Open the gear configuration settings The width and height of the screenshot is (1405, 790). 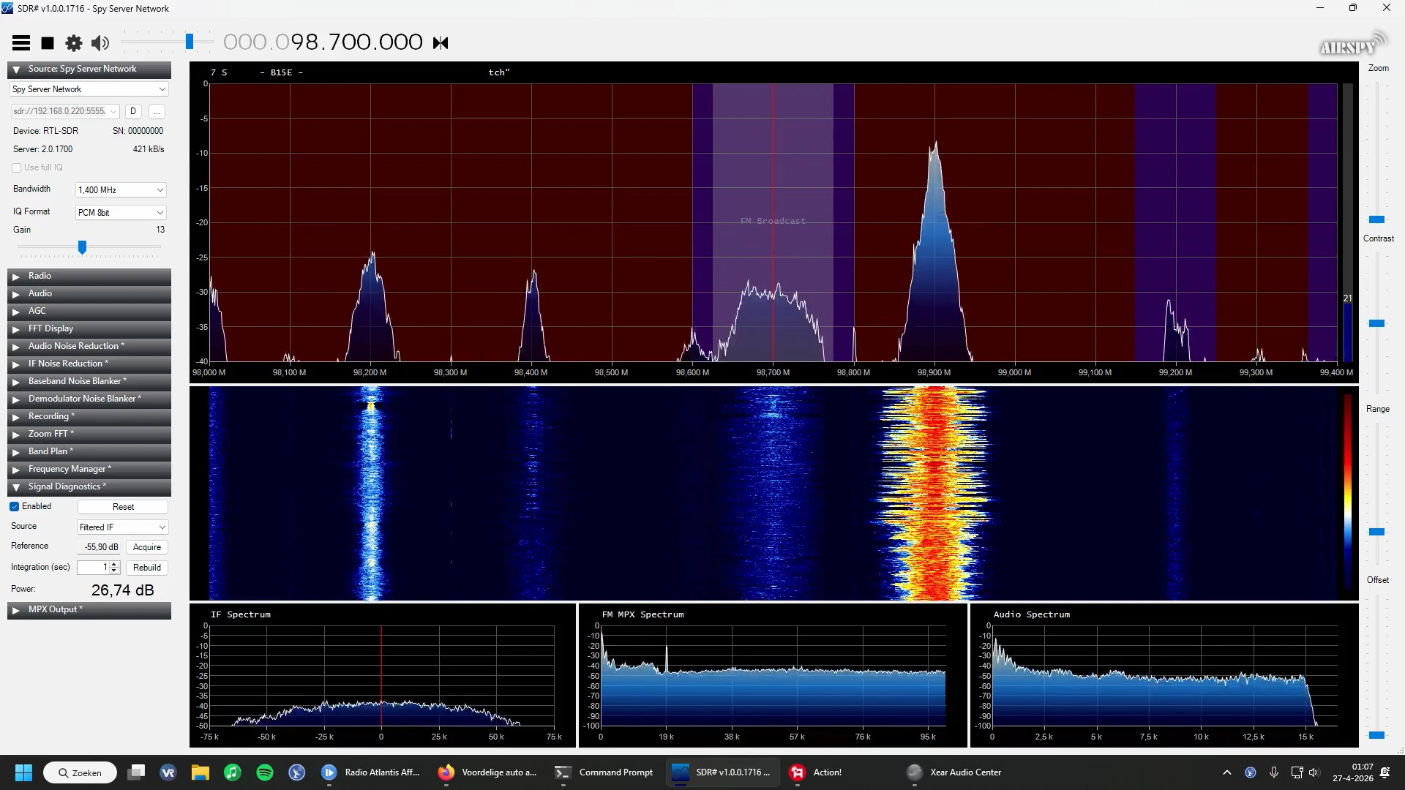pos(74,43)
